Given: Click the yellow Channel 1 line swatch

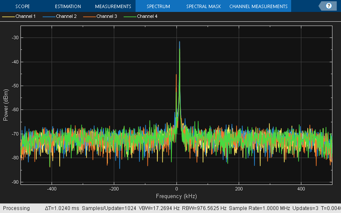Looking at the screenshot, I should pyautogui.click(x=8, y=17).
